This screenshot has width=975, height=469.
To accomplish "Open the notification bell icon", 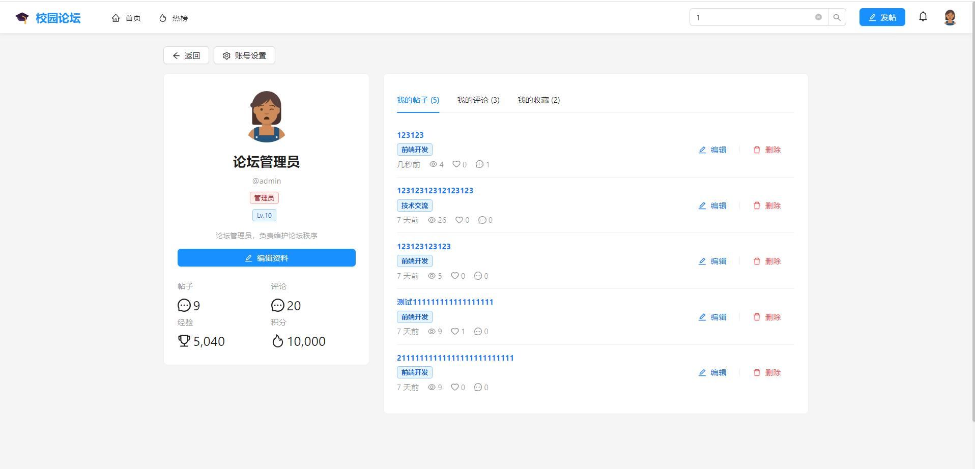I will click(923, 17).
